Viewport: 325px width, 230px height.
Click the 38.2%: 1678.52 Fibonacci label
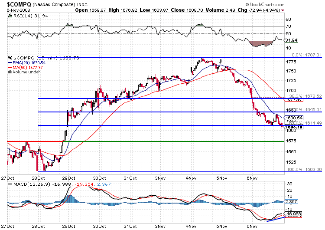305,96
